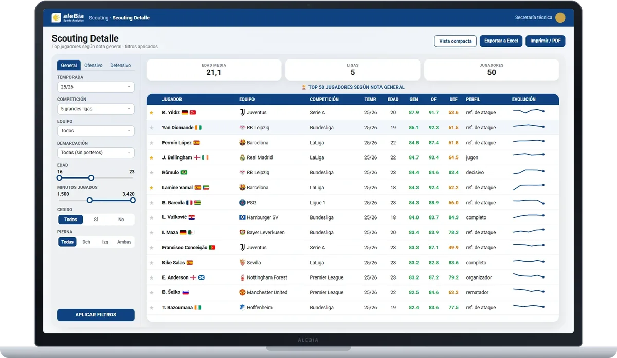Open the Ofensivo tab
617x358 pixels.
click(94, 65)
